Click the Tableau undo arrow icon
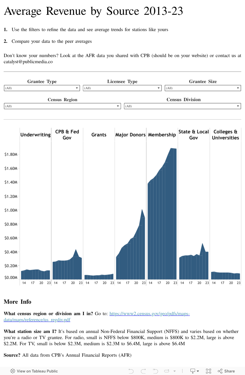 point(131,371)
